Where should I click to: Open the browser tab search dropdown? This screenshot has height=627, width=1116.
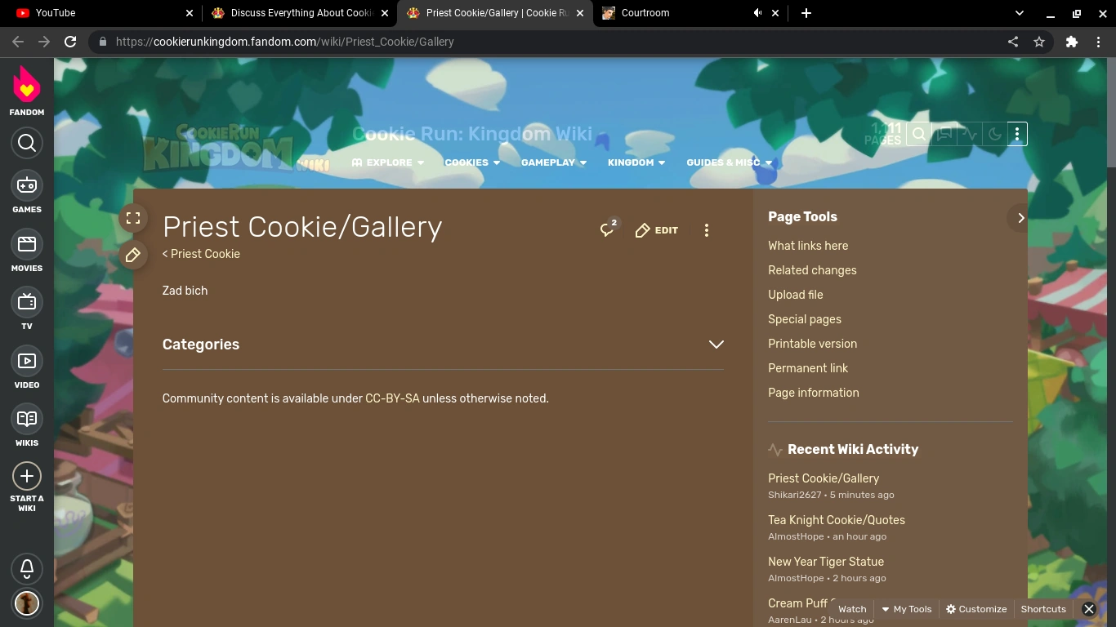(1020, 13)
